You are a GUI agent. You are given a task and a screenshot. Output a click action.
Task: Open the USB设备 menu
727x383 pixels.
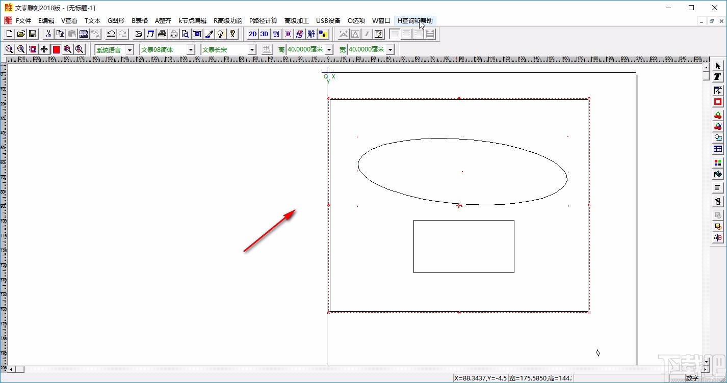tap(328, 21)
